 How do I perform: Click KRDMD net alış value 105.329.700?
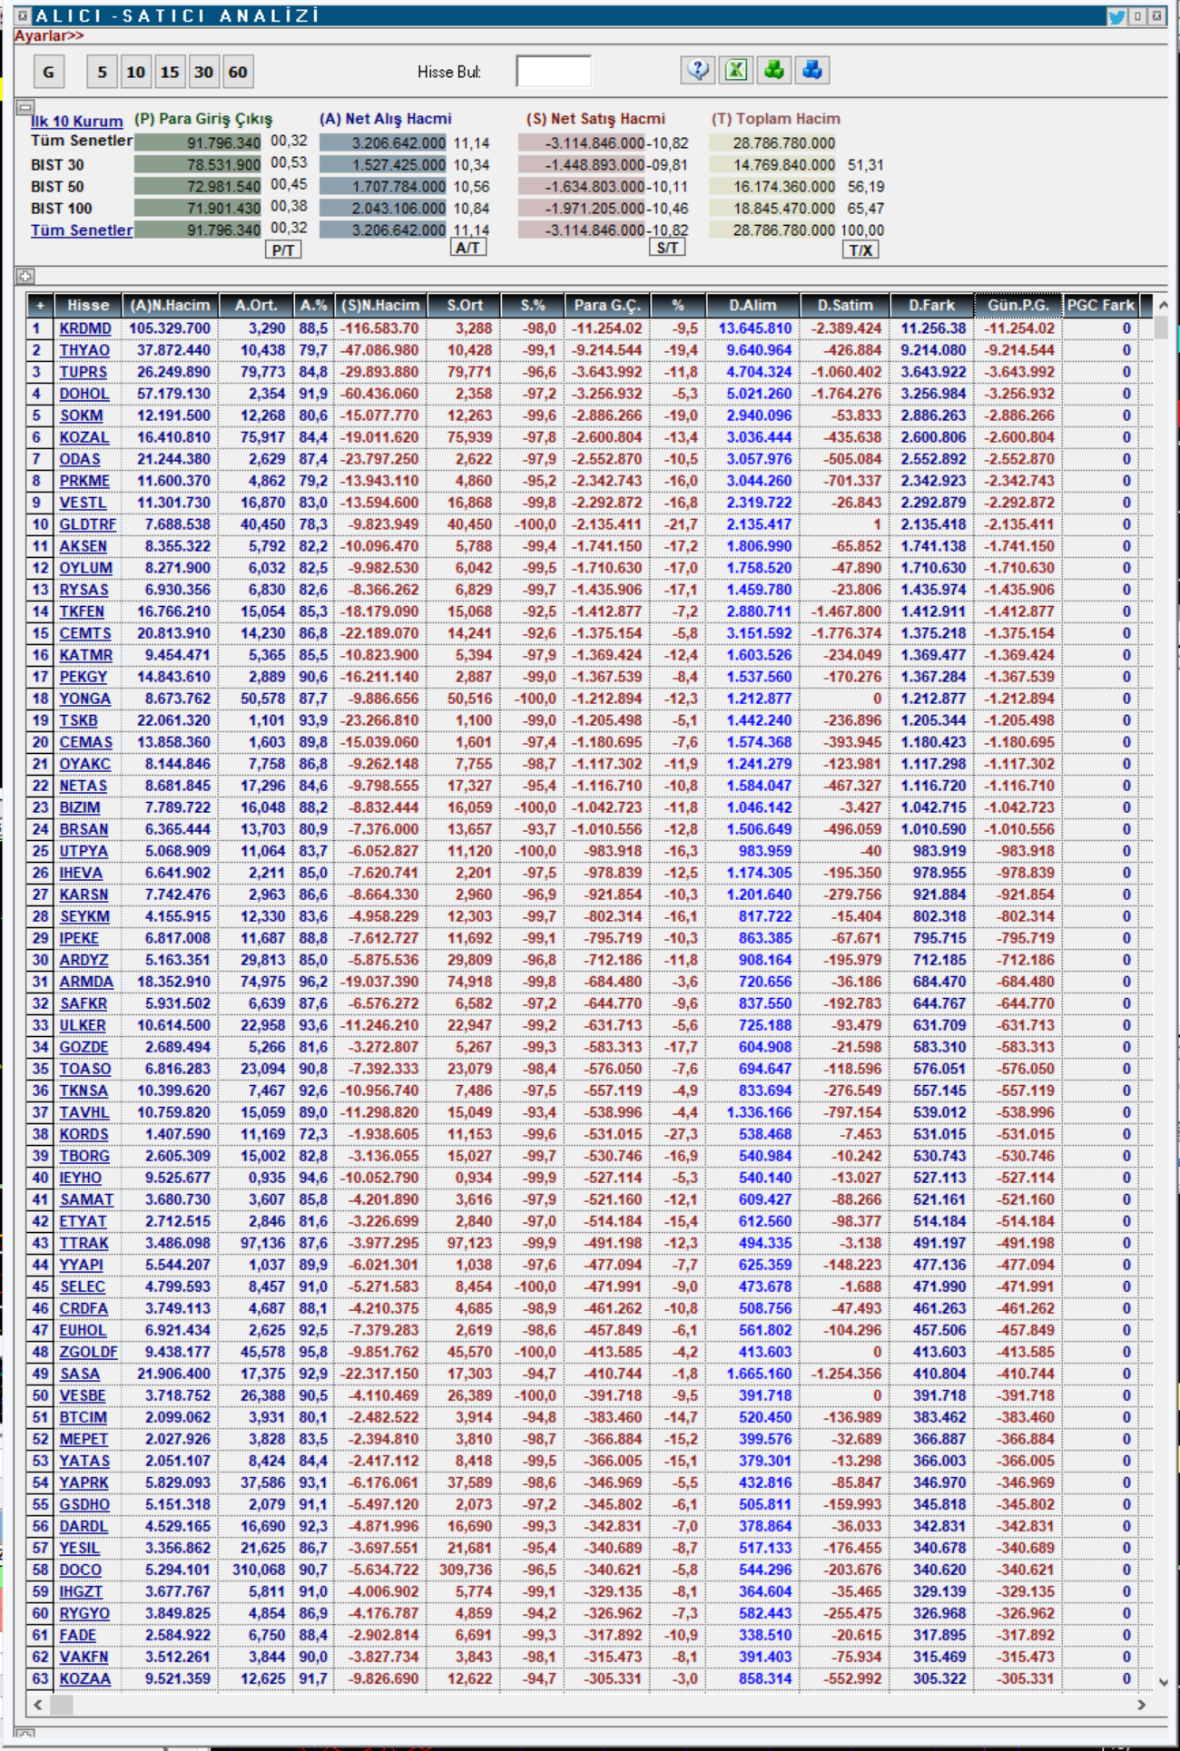point(170,328)
